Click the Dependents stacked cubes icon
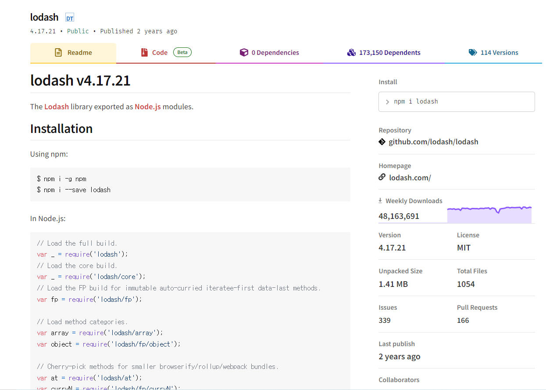This screenshot has width=546, height=390. coord(351,53)
